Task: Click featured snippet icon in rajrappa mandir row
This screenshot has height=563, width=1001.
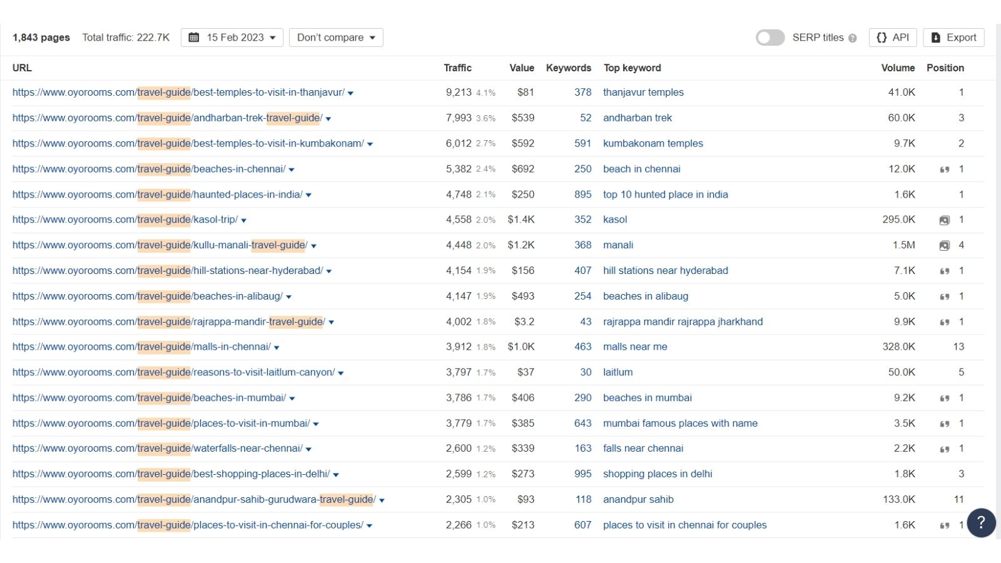Action: click(x=945, y=322)
